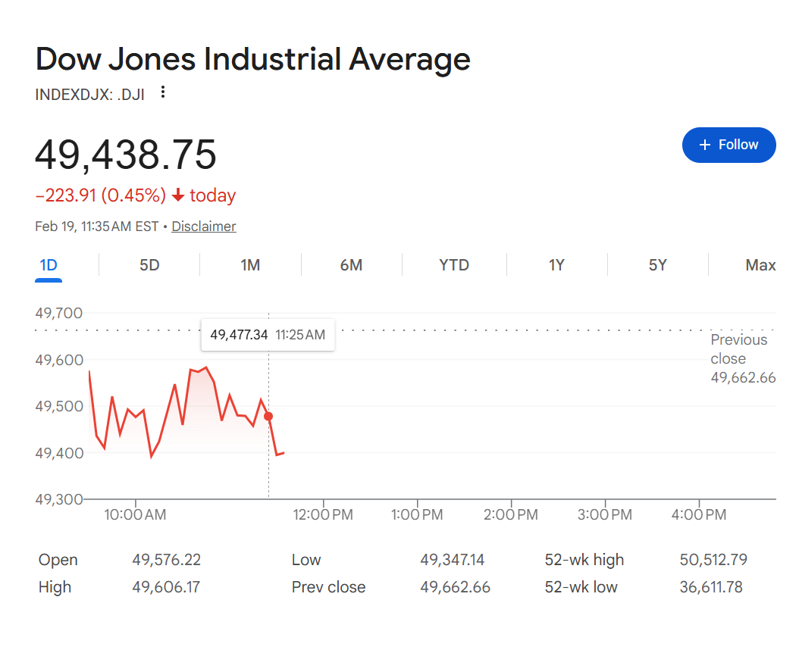Click the 12:00 PM time axis label
This screenshot has width=799, height=650.
(324, 515)
